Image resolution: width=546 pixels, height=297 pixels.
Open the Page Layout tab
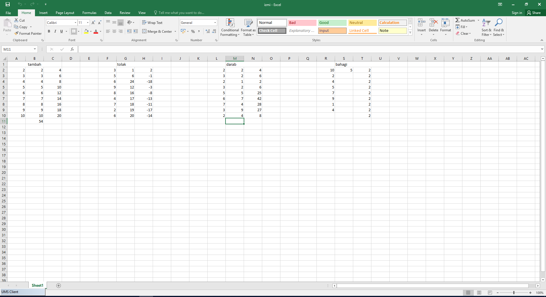point(65,13)
